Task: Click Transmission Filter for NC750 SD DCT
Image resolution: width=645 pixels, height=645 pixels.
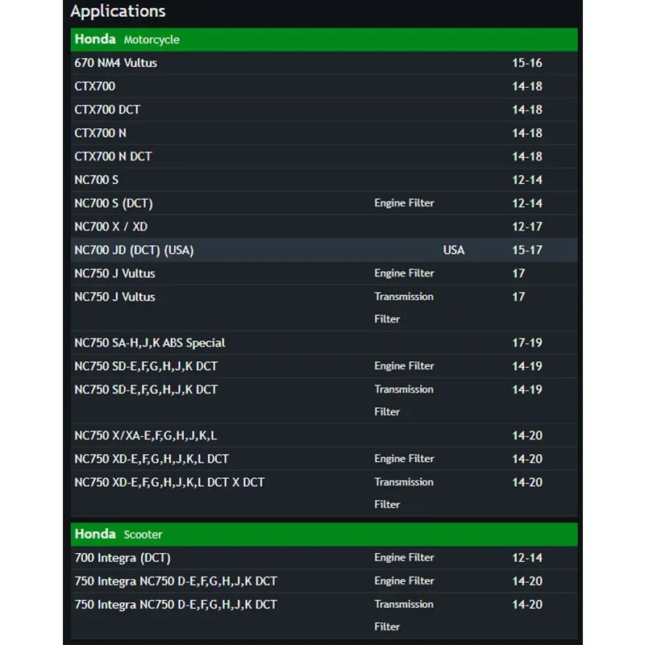Action: tap(404, 401)
